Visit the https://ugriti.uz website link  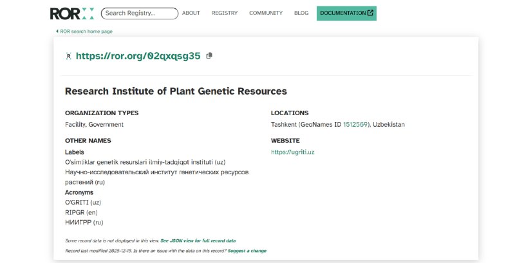293,152
